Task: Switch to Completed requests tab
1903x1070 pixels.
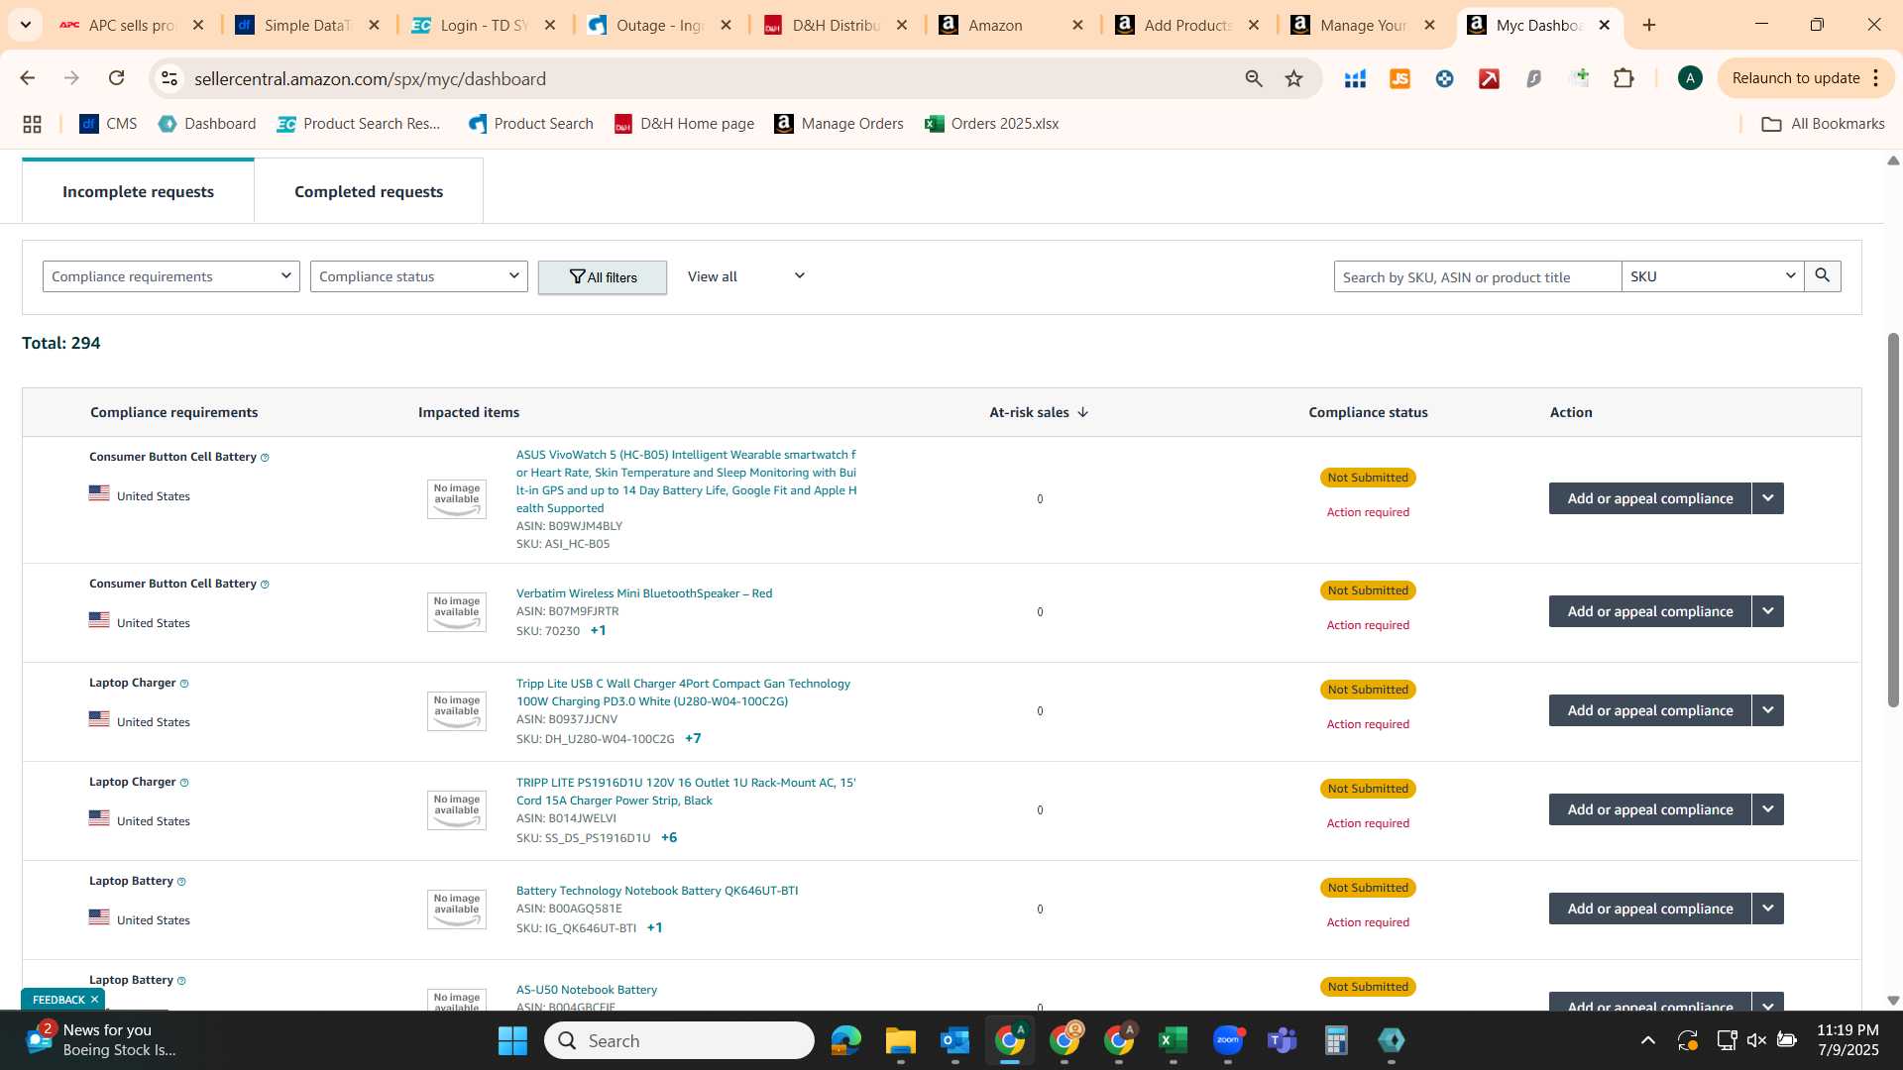Action: pyautogui.click(x=369, y=191)
